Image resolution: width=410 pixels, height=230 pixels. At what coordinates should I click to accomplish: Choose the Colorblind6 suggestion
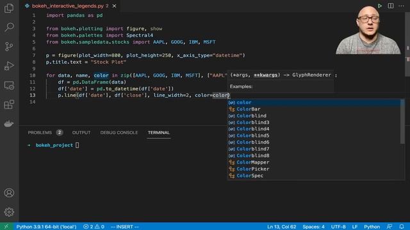point(314,142)
